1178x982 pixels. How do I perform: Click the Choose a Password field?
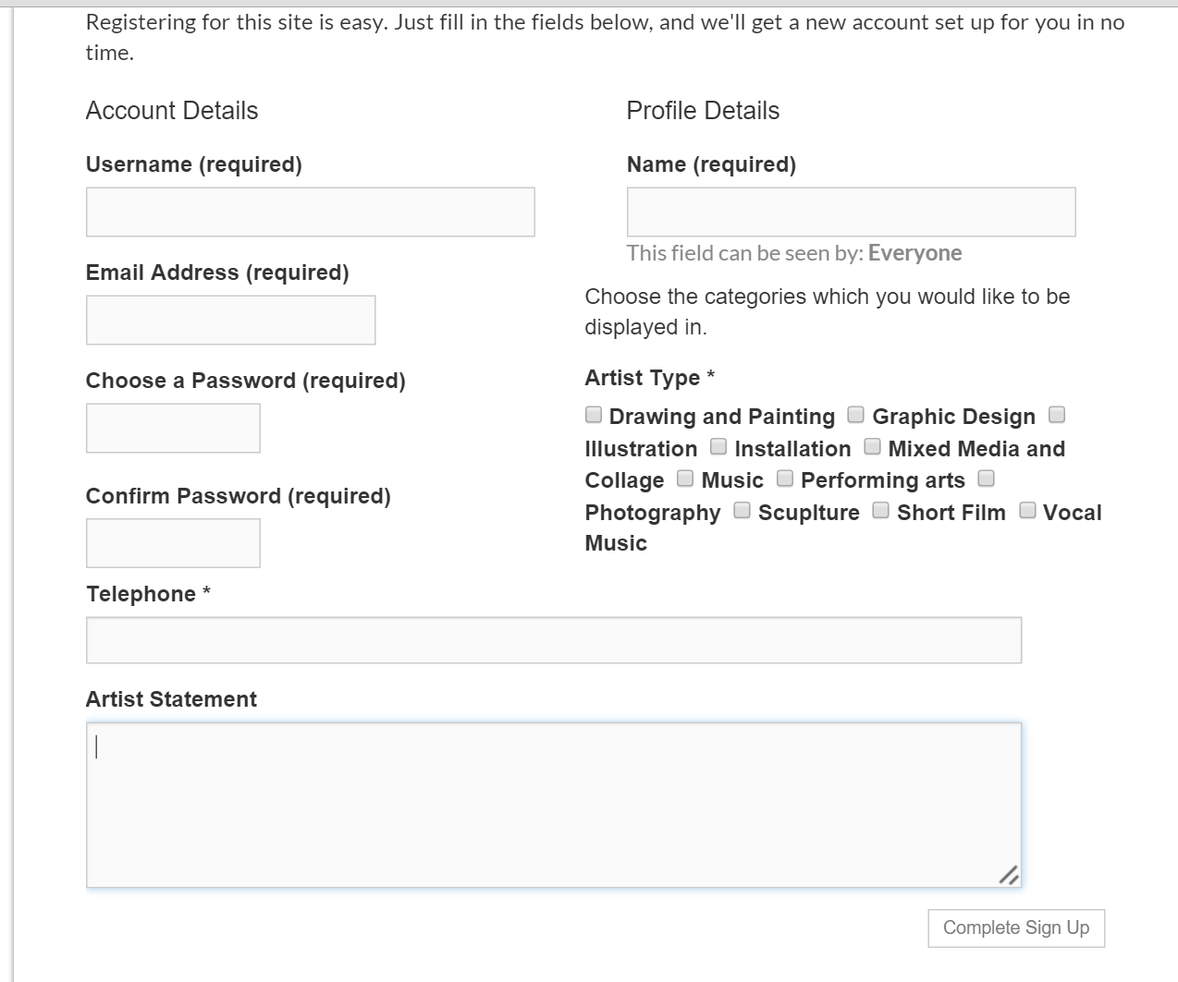coord(173,429)
